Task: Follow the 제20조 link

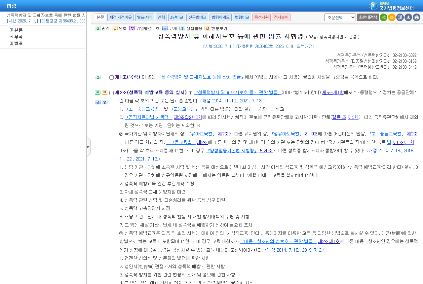Action: 266,151
